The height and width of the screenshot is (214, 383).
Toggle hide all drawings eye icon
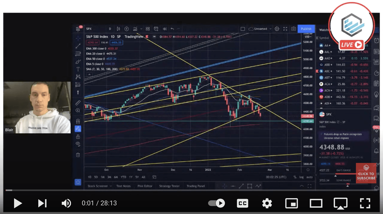[x=78, y=144]
